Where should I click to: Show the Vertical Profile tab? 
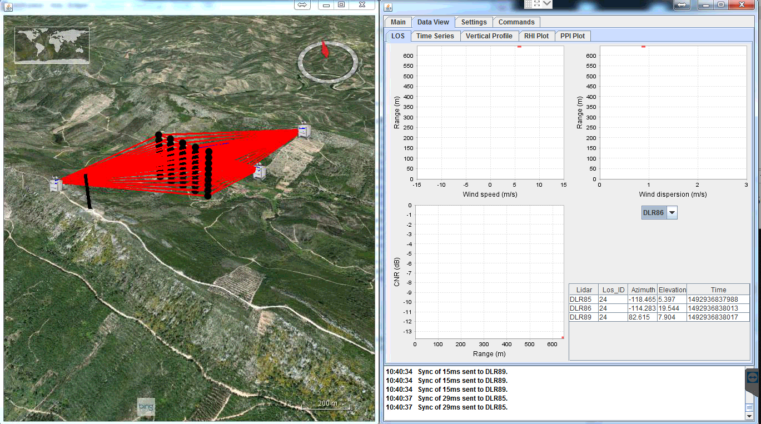tap(489, 36)
